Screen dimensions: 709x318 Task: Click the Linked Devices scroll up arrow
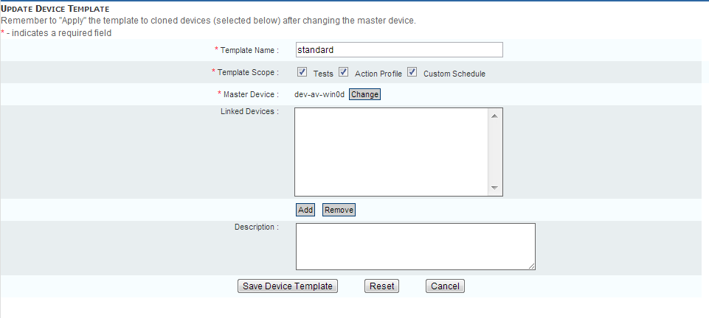pos(495,116)
